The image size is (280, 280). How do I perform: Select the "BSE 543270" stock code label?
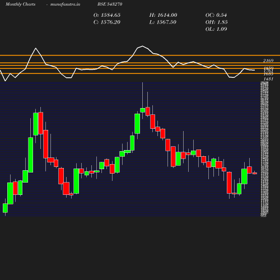[110, 4]
